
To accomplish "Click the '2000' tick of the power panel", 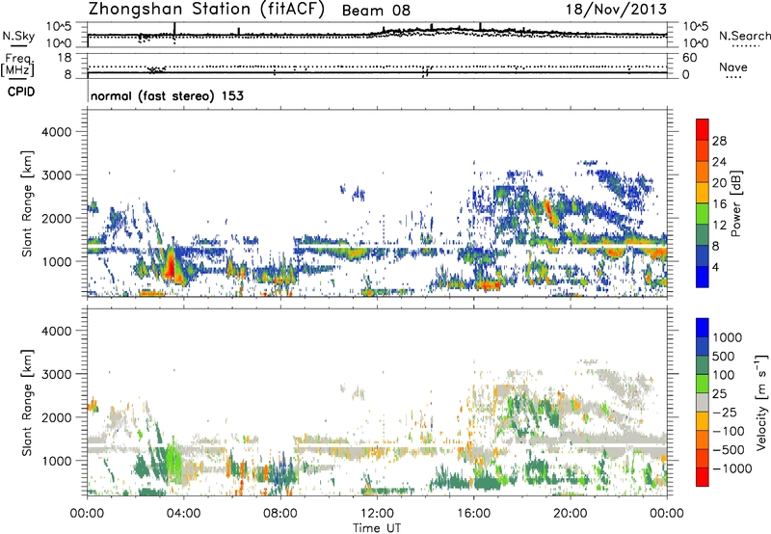I will point(57,218).
